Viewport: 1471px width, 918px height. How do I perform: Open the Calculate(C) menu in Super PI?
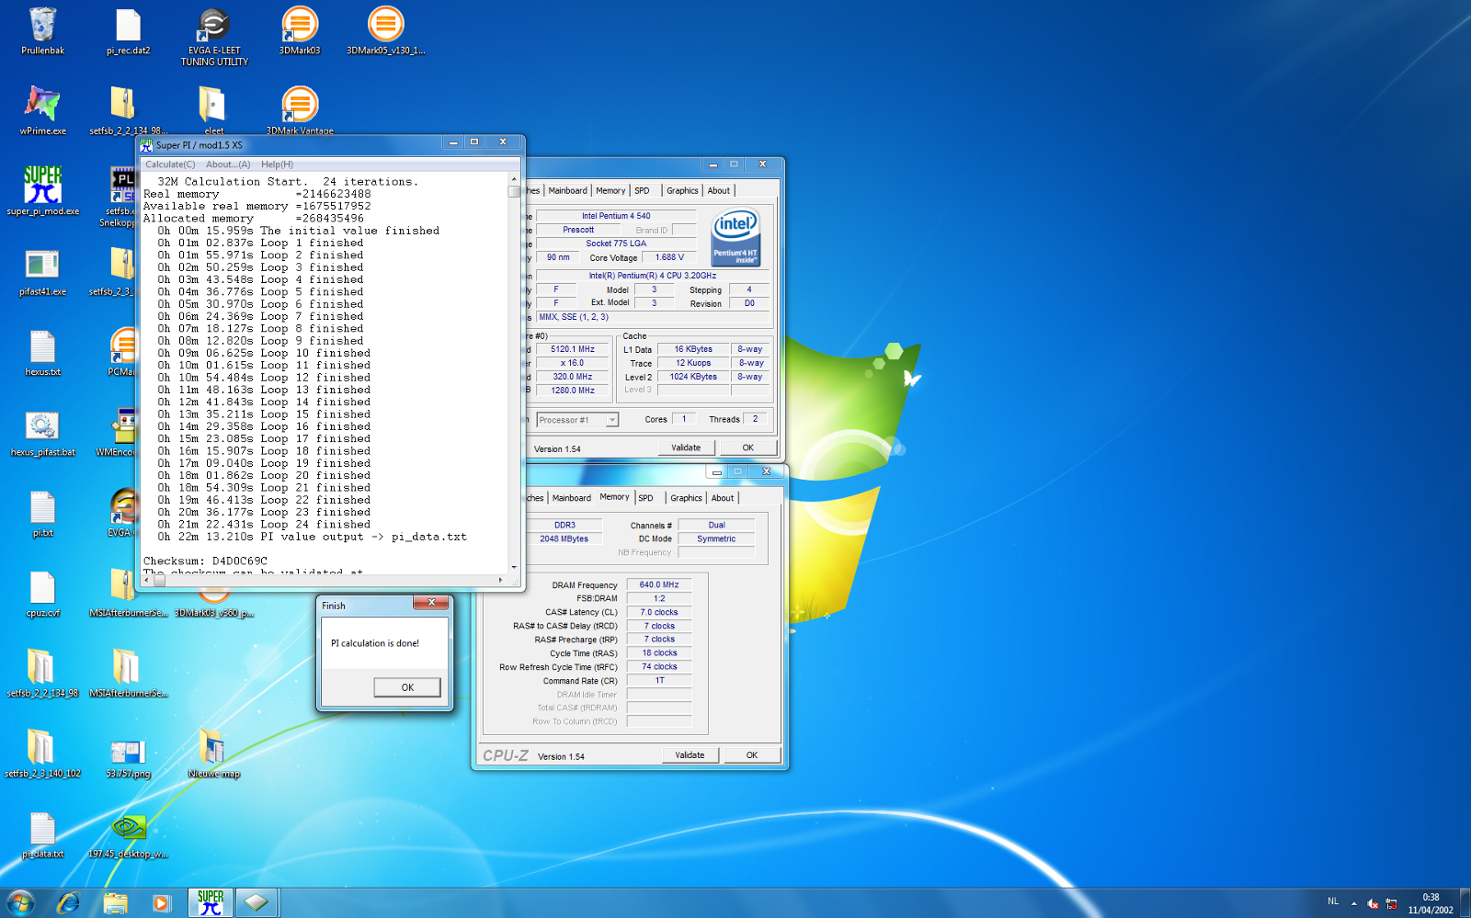170,164
